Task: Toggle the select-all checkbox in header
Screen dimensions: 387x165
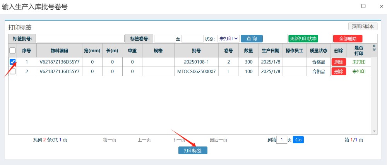Action: [12, 50]
